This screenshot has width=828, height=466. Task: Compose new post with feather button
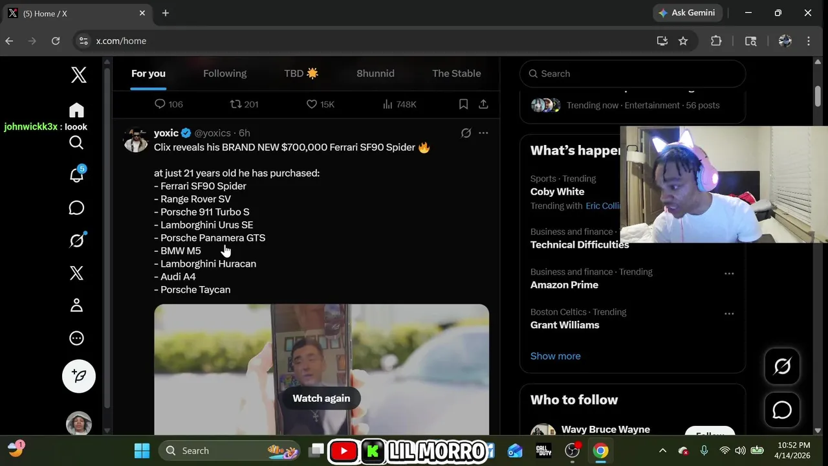79,376
